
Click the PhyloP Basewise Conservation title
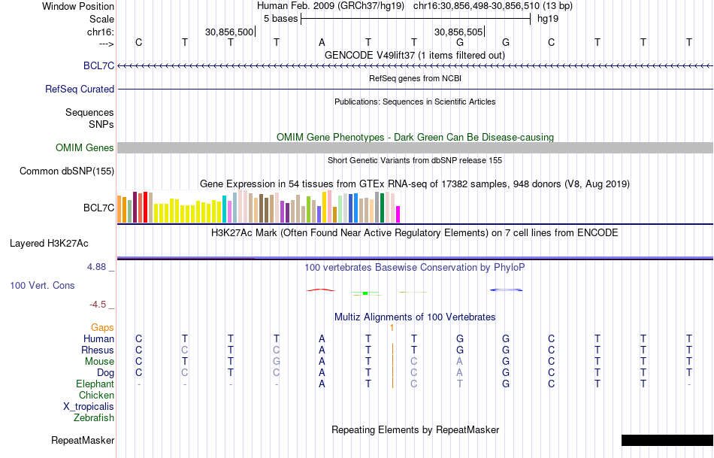pyautogui.click(x=415, y=268)
